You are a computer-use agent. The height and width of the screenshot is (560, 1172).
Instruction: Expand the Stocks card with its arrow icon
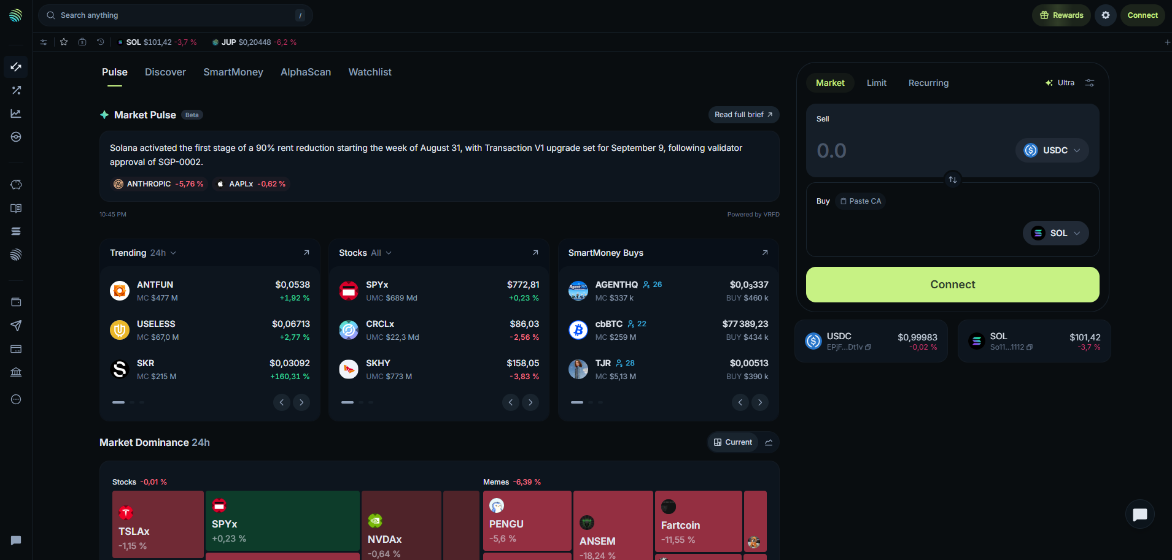535,253
